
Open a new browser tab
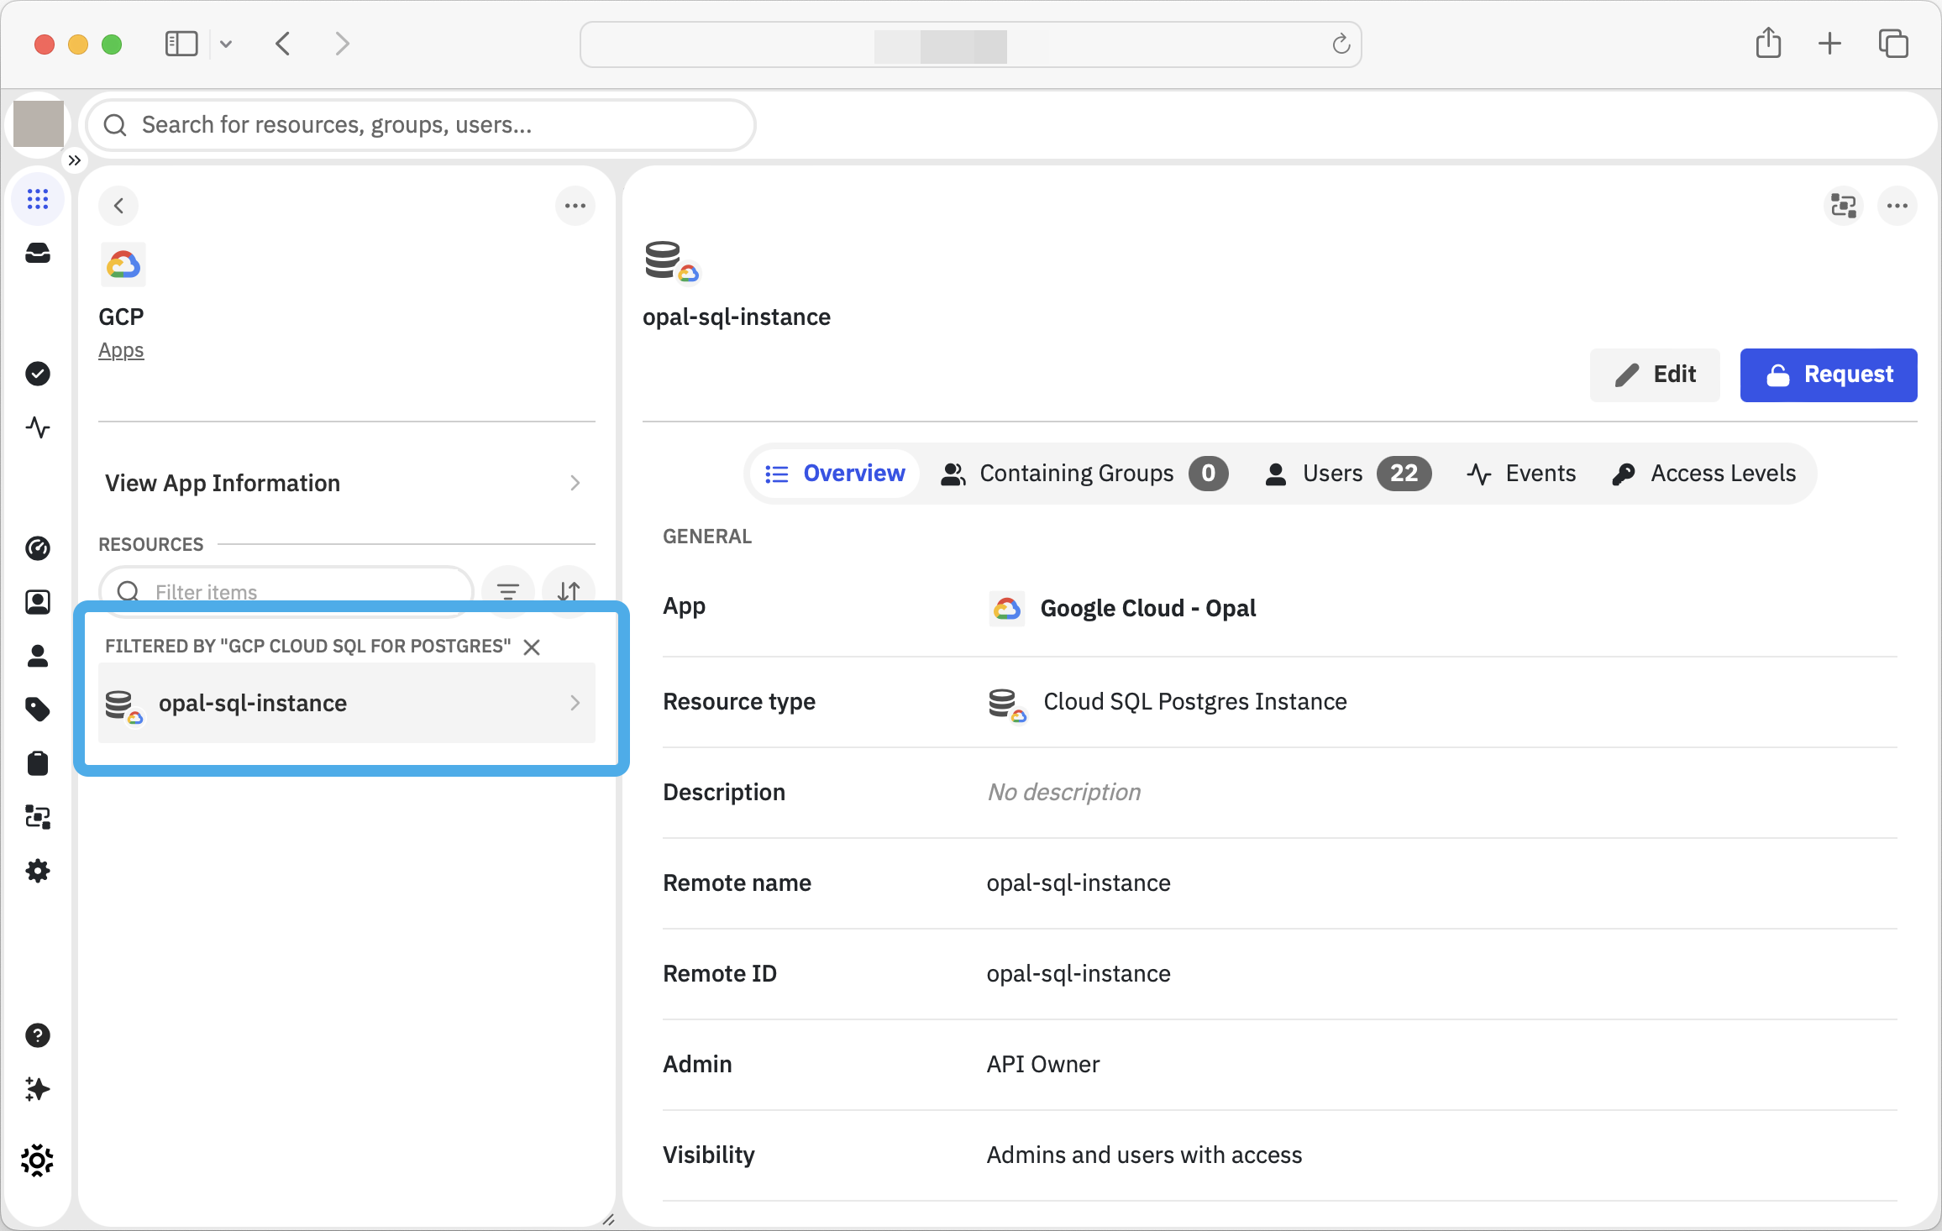click(1829, 44)
